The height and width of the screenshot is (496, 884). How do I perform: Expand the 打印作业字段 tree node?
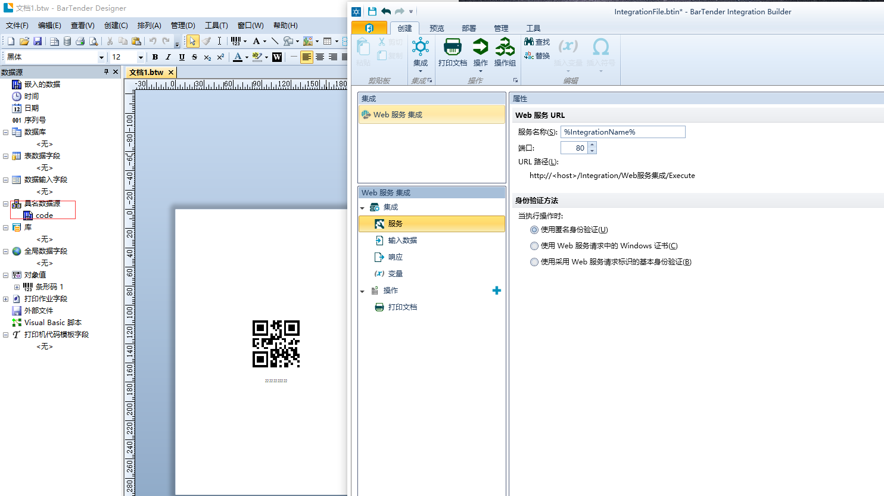(x=5, y=299)
